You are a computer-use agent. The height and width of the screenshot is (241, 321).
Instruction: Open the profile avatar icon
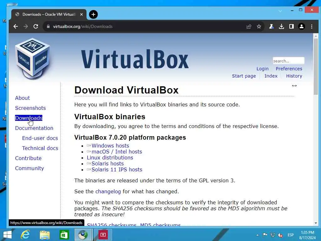(302, 26)
